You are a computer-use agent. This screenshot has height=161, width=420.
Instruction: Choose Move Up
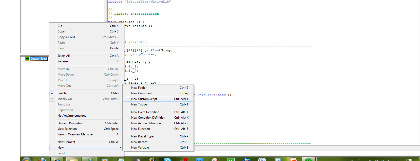point(86,69)
